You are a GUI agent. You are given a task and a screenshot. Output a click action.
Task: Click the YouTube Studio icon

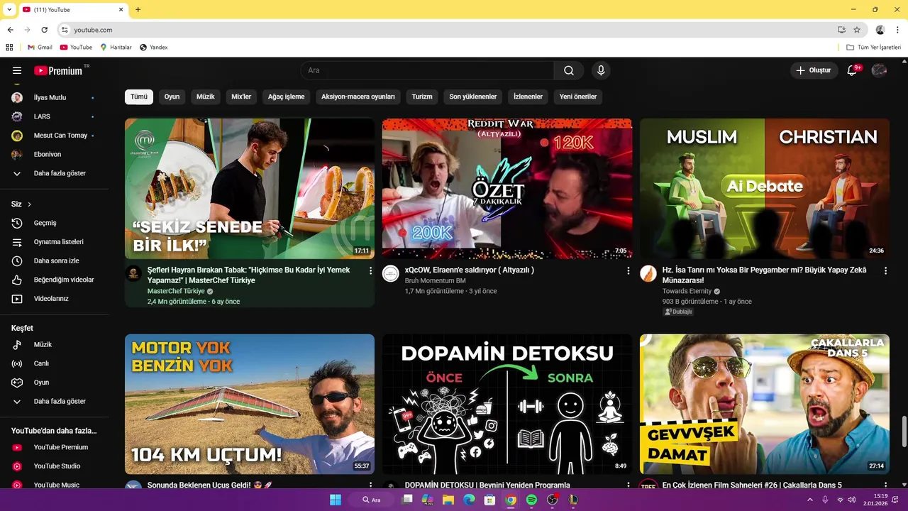(x=17, y=466)
